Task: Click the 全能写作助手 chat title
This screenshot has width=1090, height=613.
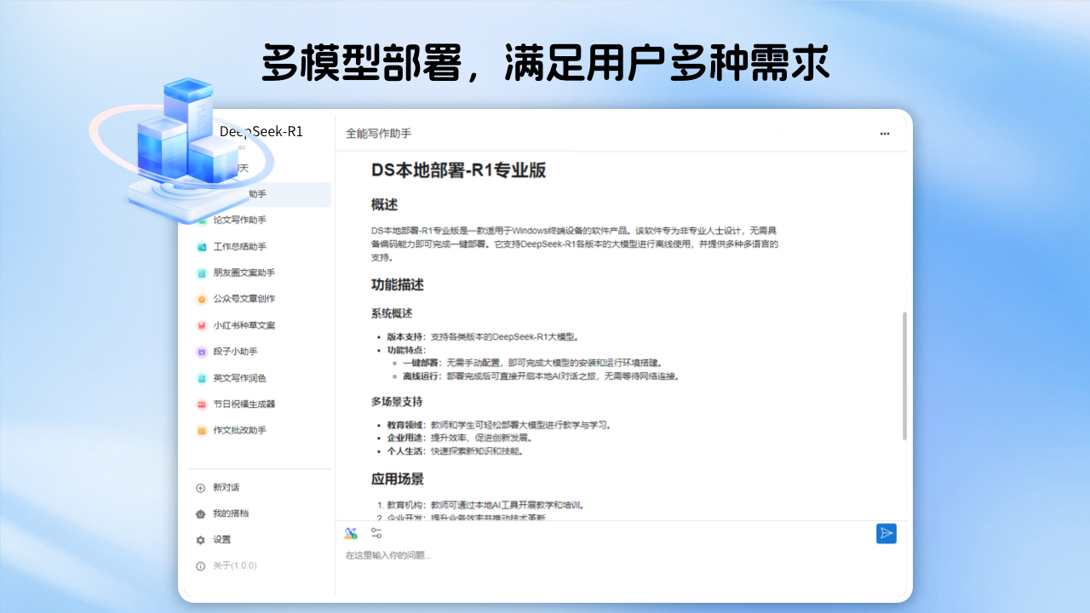Action: click(x=378, y=134)
